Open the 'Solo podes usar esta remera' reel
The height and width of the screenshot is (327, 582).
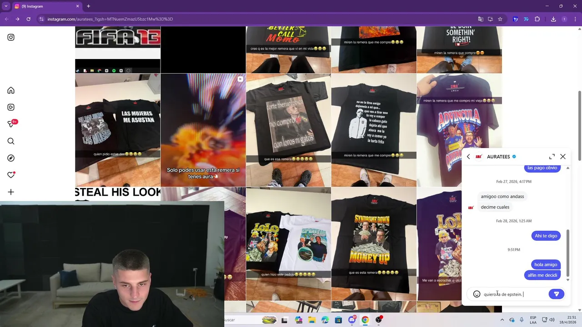[x=203, y=130]
